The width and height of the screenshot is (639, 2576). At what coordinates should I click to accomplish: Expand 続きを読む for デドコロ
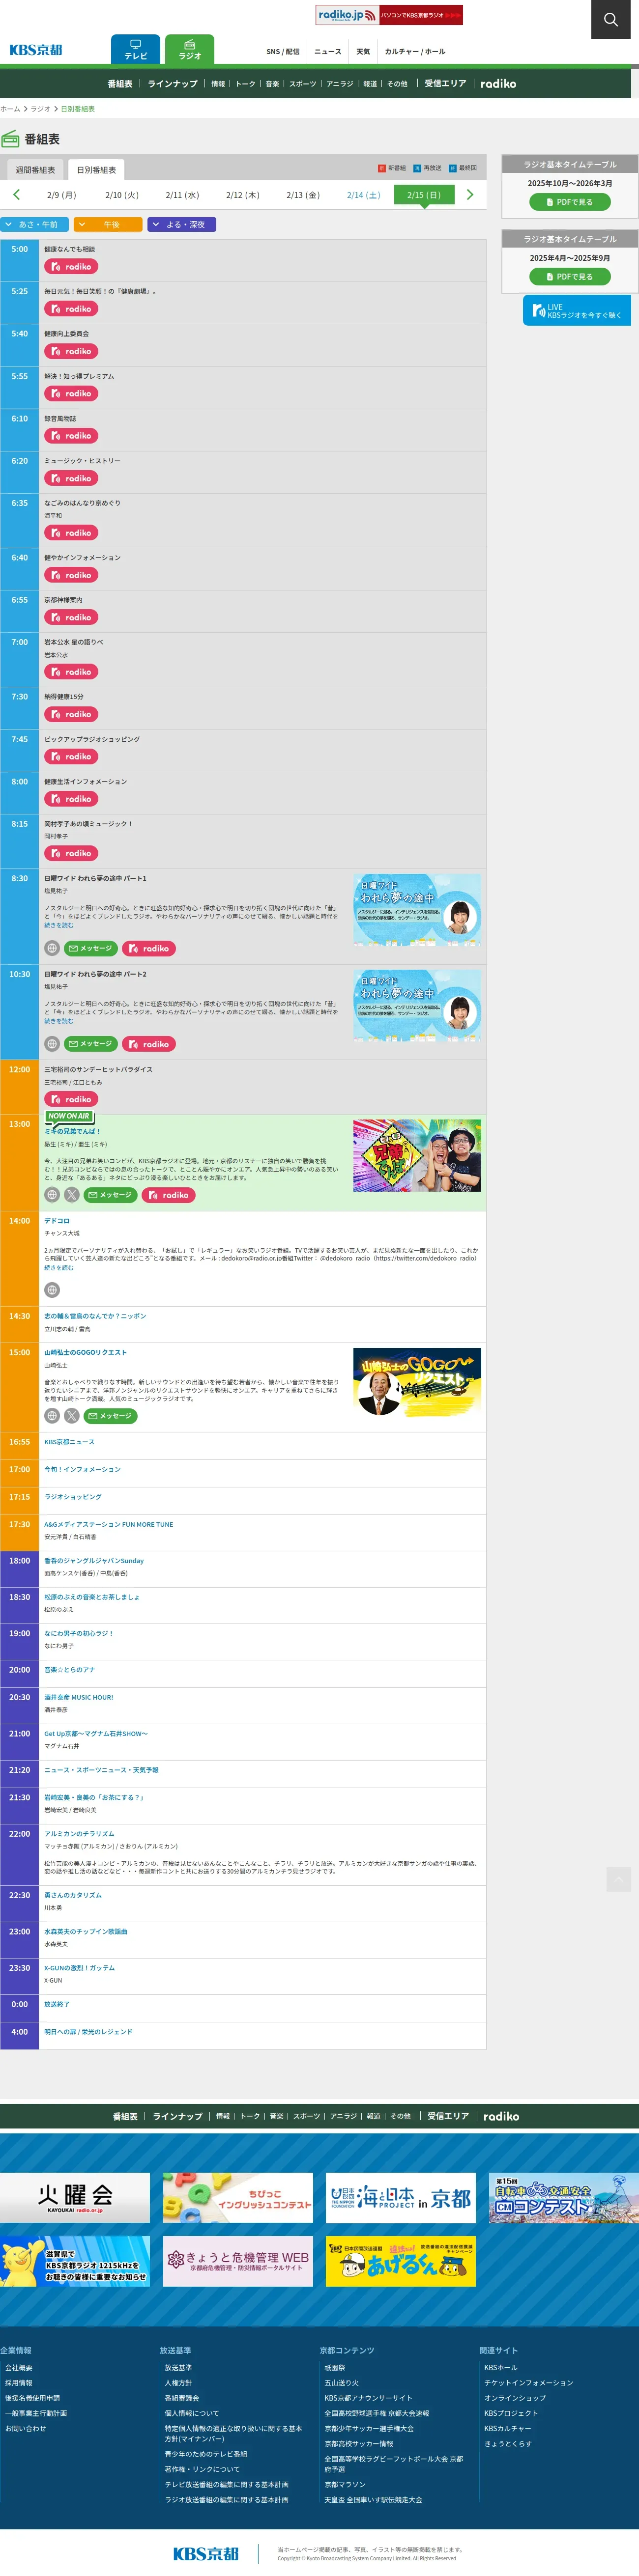point(59,1267)
